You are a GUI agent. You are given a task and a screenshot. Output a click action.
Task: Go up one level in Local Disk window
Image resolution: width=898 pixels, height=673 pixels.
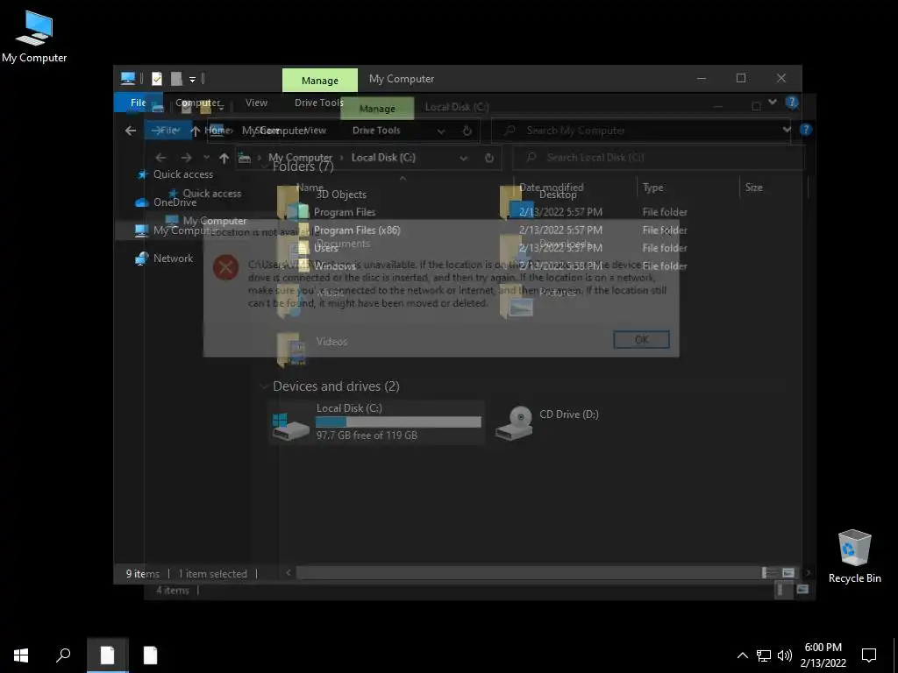pyautogui.click(x=224, y=158)
